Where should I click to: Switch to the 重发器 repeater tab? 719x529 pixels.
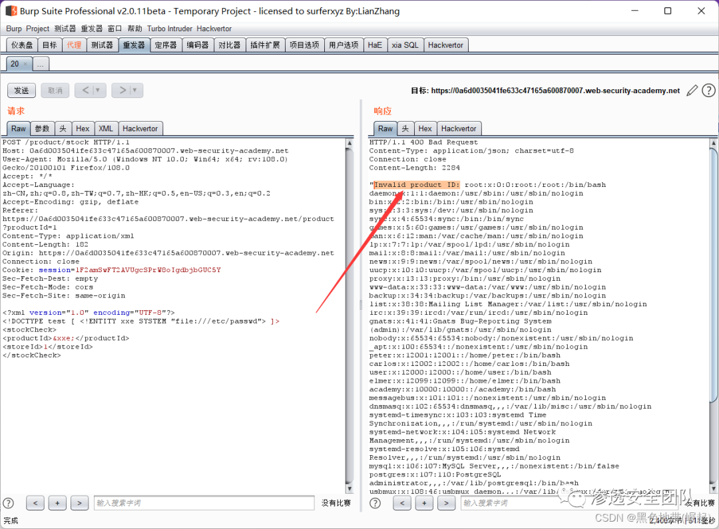[134, 45]
